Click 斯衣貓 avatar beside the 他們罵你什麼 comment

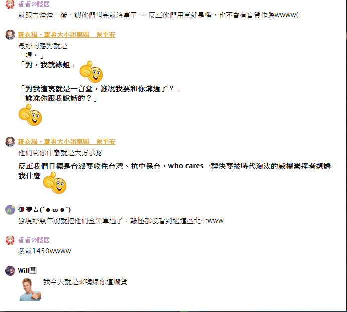click(x=10, y=142)
